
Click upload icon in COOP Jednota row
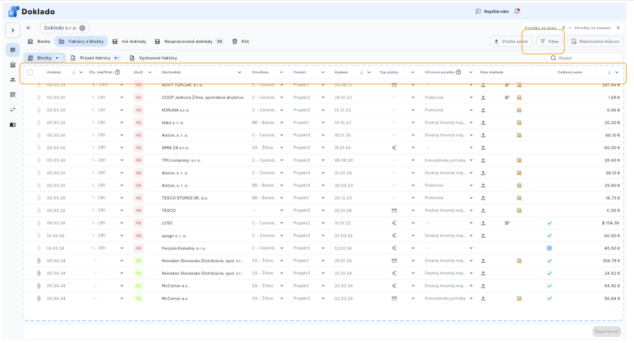pyautogui.click(x=483, y=97)
